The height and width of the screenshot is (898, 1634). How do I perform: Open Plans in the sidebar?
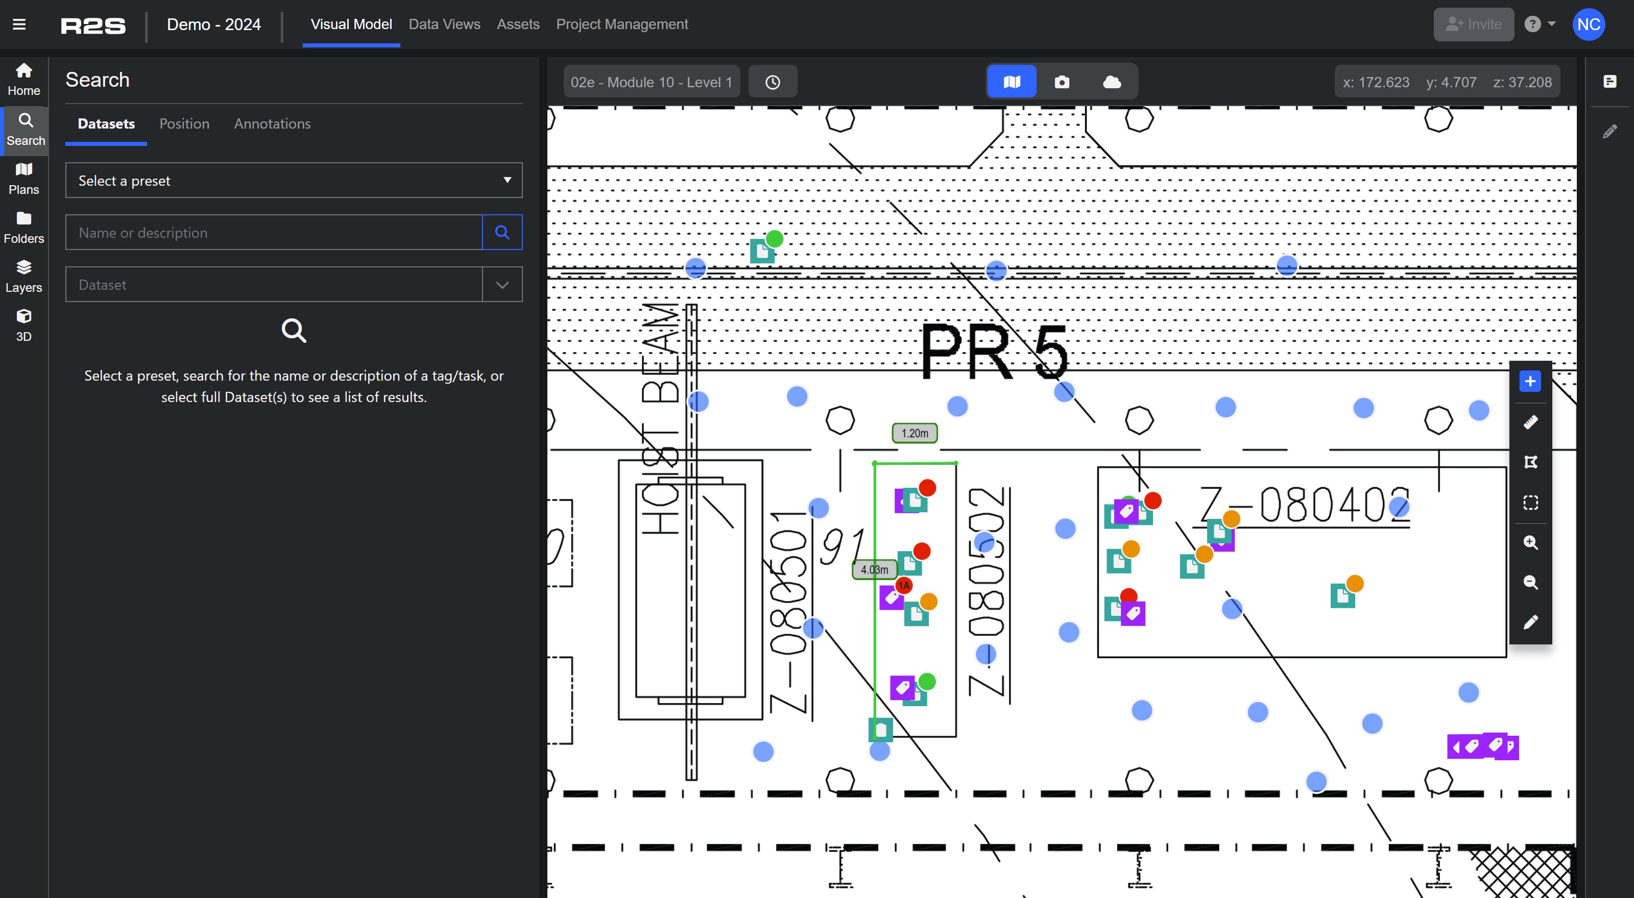click(x=24, y=179)
